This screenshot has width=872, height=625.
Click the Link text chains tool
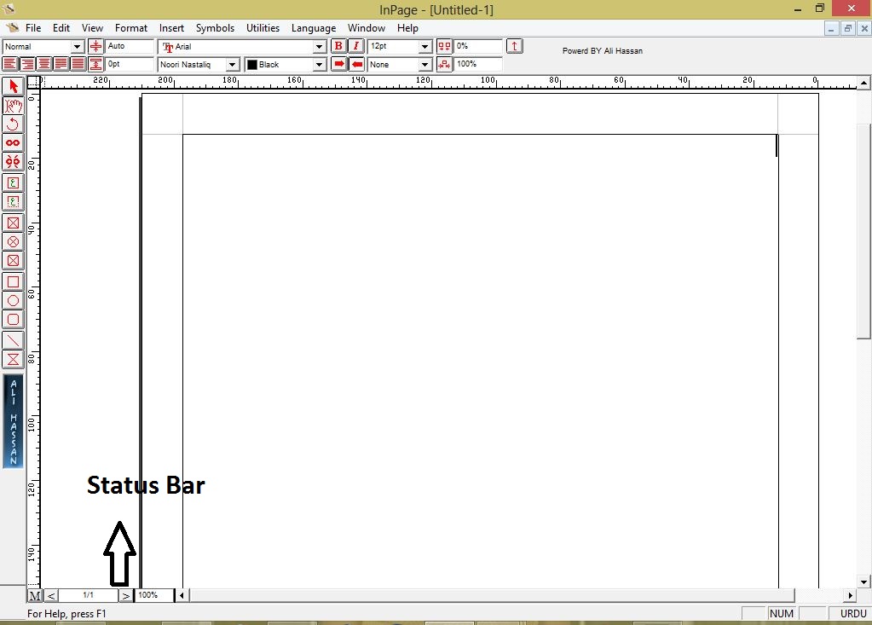pyautogui.click(x=12, y=142)
